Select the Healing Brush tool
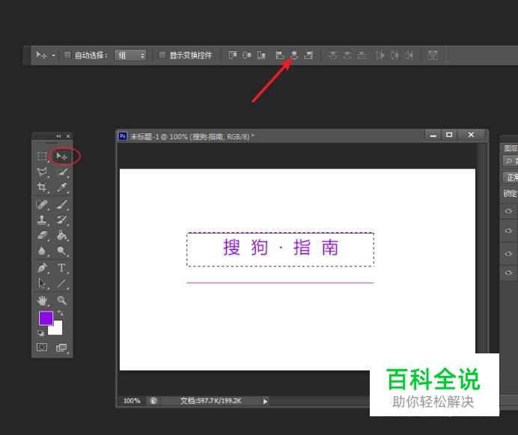518x435 pixels. (42, 204)
